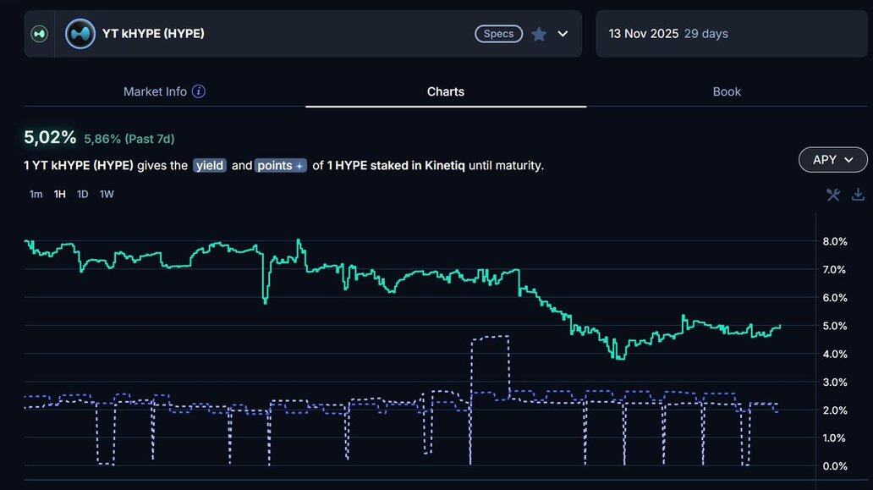This screenshot has width=873, height=490.
Task: Open chart tools settings icon
Action: coord(833,195)
